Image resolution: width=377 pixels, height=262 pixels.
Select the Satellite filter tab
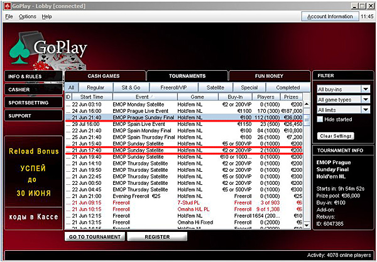[x=216, y=88]
